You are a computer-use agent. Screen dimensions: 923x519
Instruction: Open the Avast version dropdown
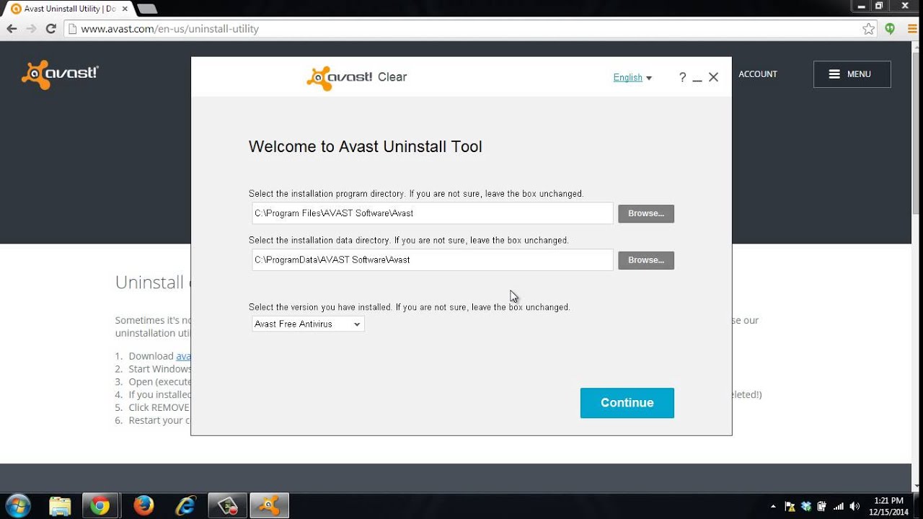pos(308,324)
